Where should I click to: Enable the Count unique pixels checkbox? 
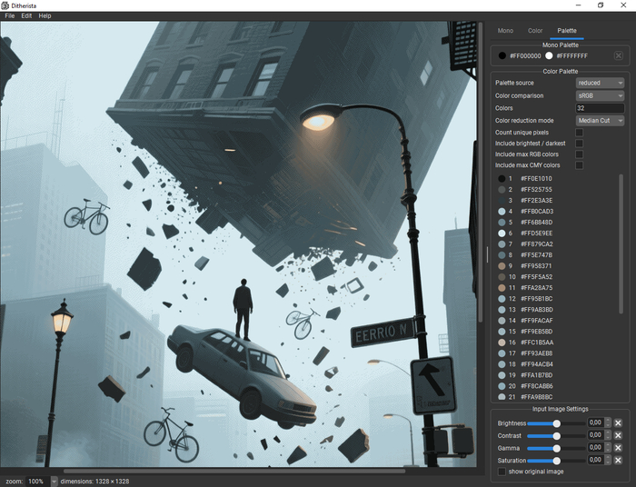(x=580, y=133)
